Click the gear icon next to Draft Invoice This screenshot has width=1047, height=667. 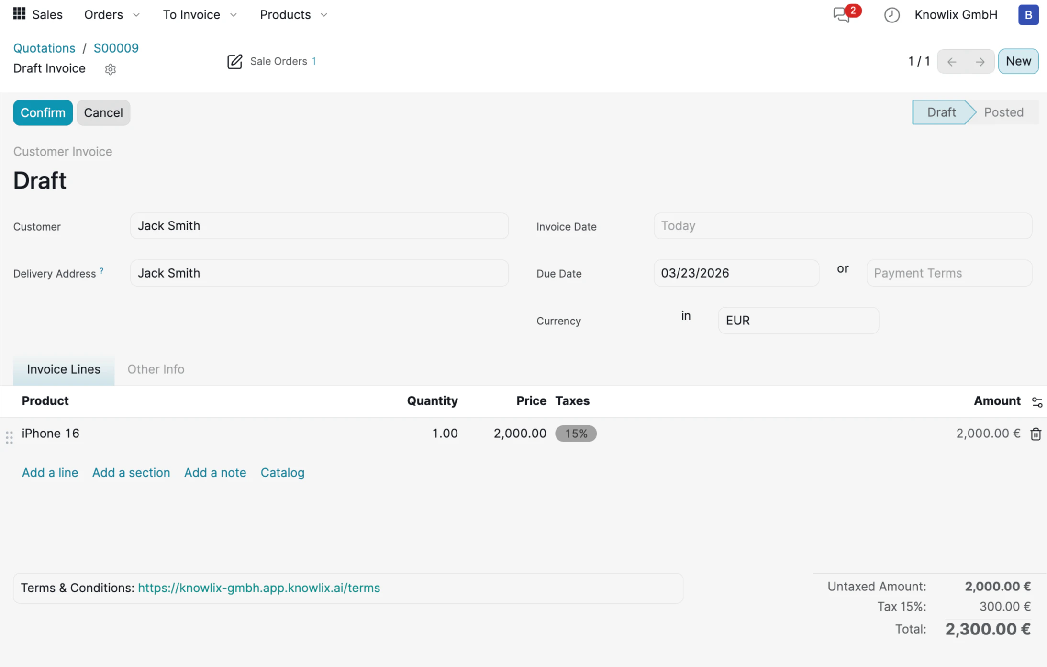click(110, 69)
